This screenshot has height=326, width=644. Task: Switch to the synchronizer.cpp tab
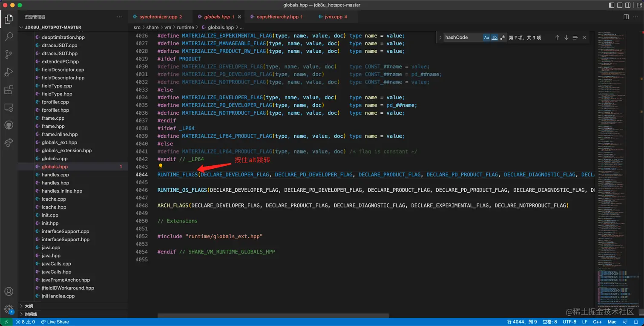158,17
